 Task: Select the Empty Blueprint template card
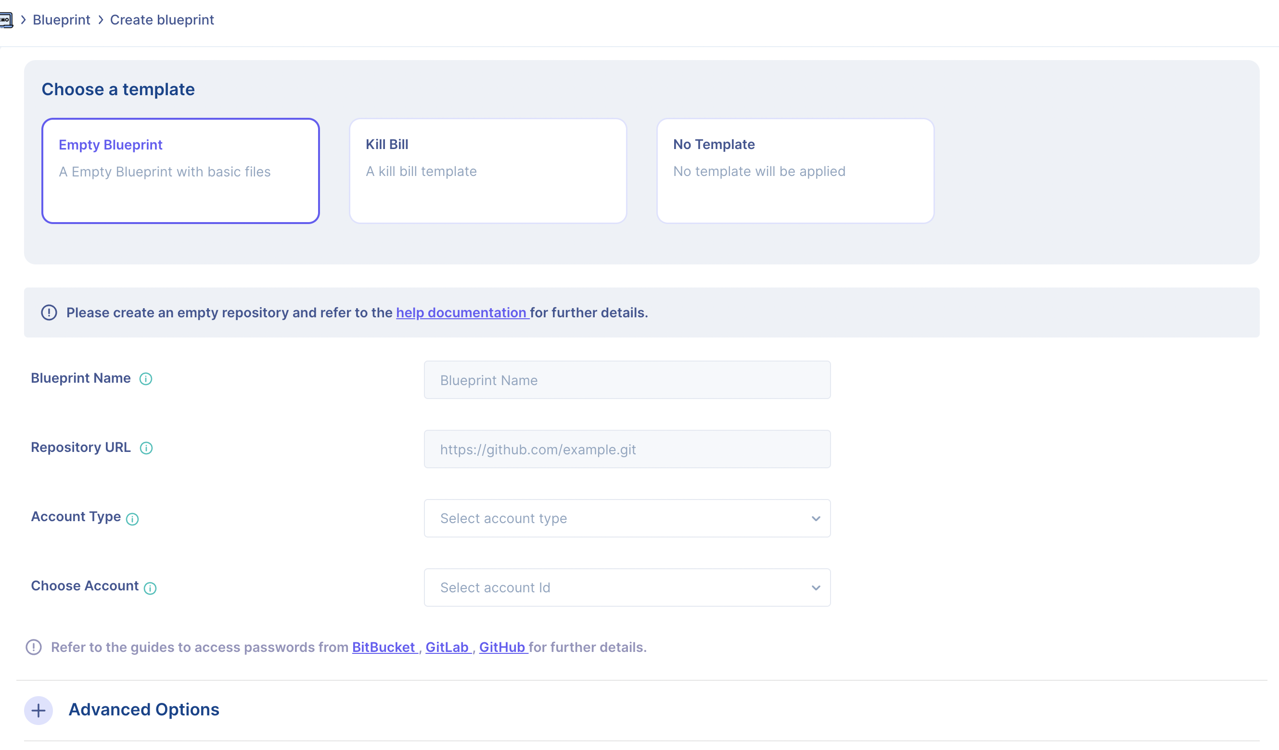point(180,171)
